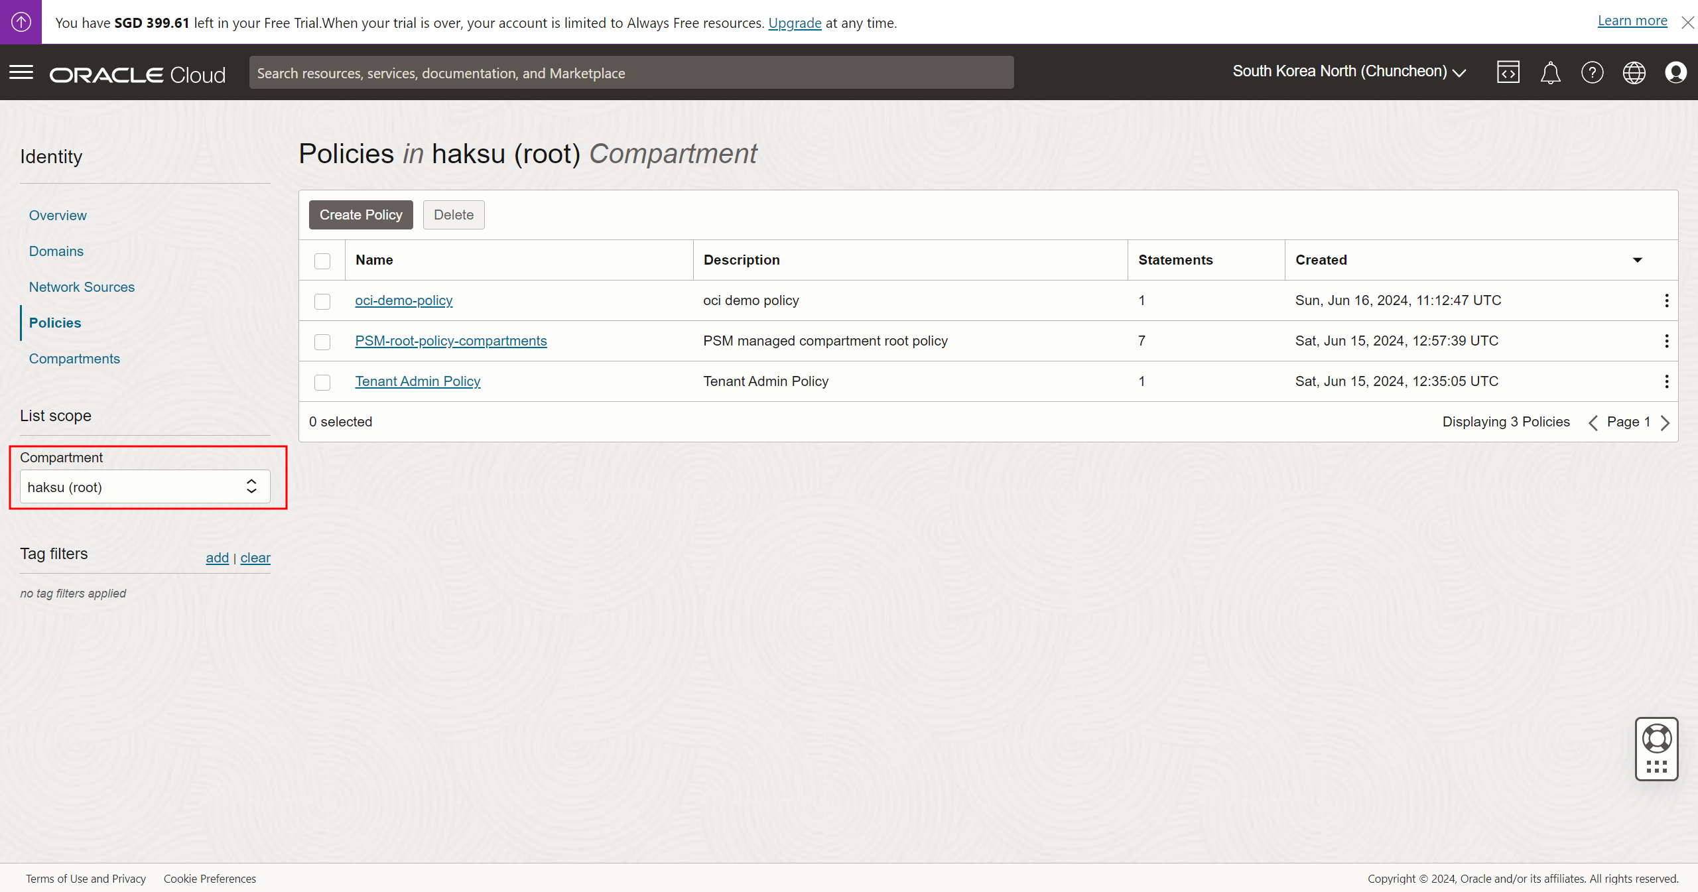Open the language globe menu
The width and height of the screenshot is (1698, 892).
pyautogui.click(x=1634, y=72)
